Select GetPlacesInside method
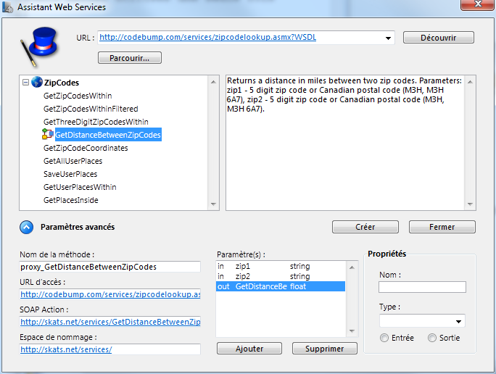This screenshot has height=374, width=496. point(71,200)
